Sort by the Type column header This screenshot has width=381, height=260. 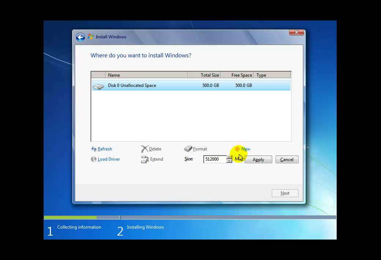(x=273, y=75)
